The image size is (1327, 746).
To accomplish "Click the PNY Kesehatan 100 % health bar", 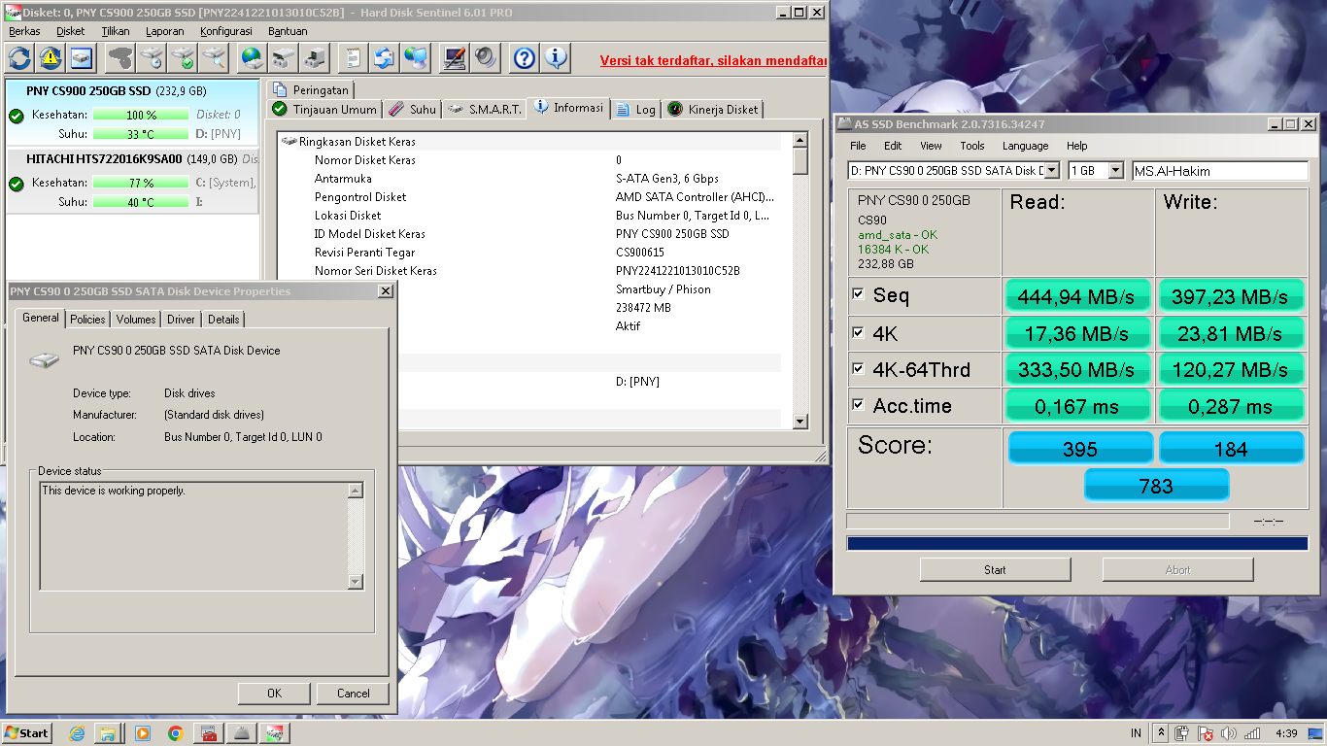I will pyautogui.click(x=141, y=116).
